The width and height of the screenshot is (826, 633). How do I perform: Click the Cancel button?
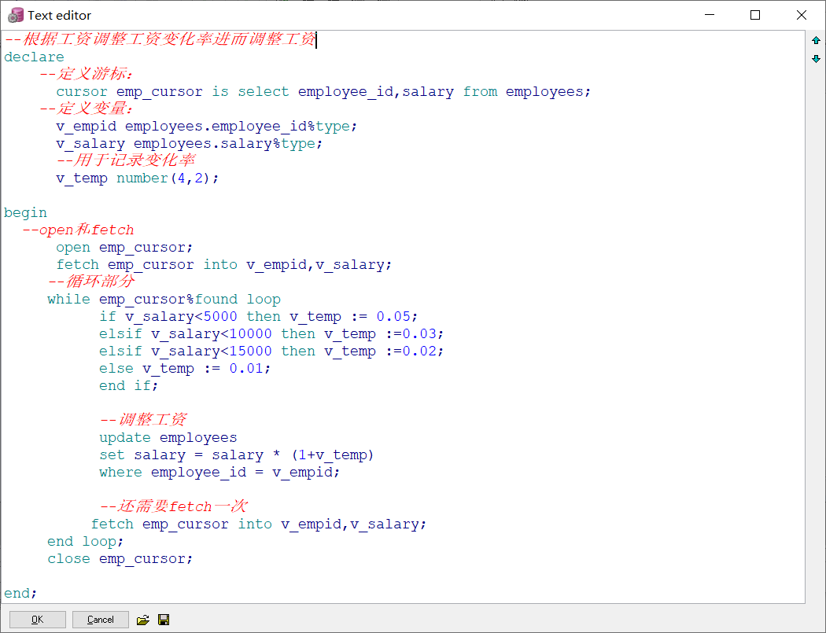click(x=100, y=620)
